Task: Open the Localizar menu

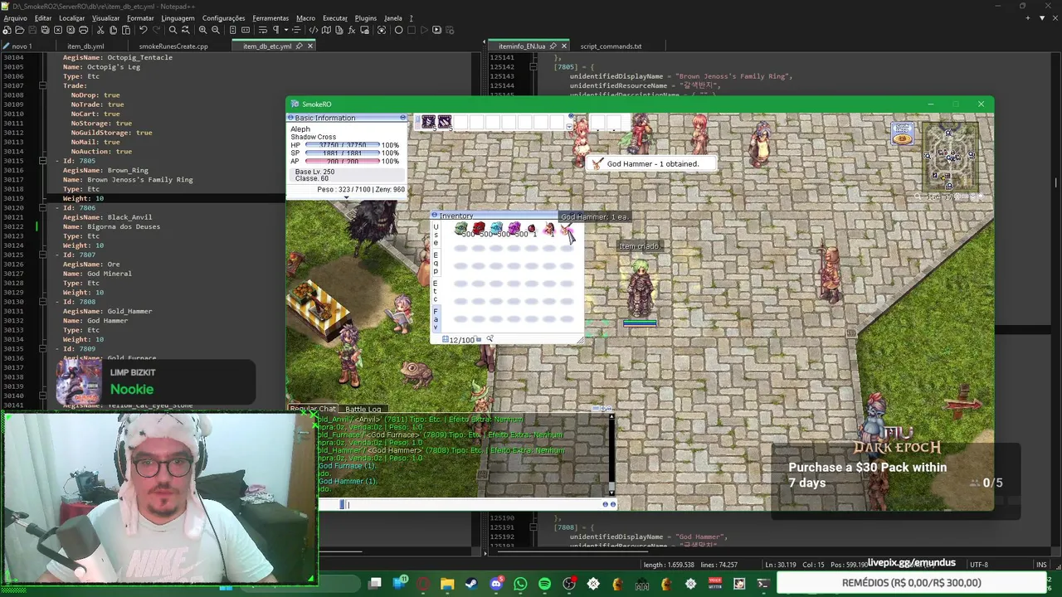Action: 72,17
